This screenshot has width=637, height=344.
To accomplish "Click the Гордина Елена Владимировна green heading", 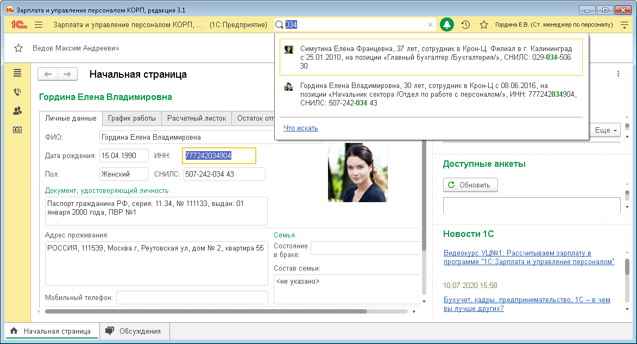I will click(x=106, y=97).
